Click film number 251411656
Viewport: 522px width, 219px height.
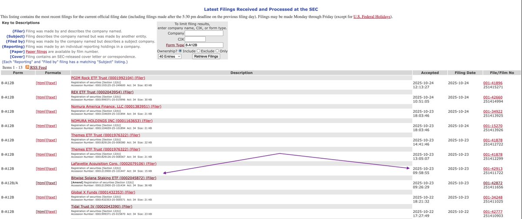(493, 186)
